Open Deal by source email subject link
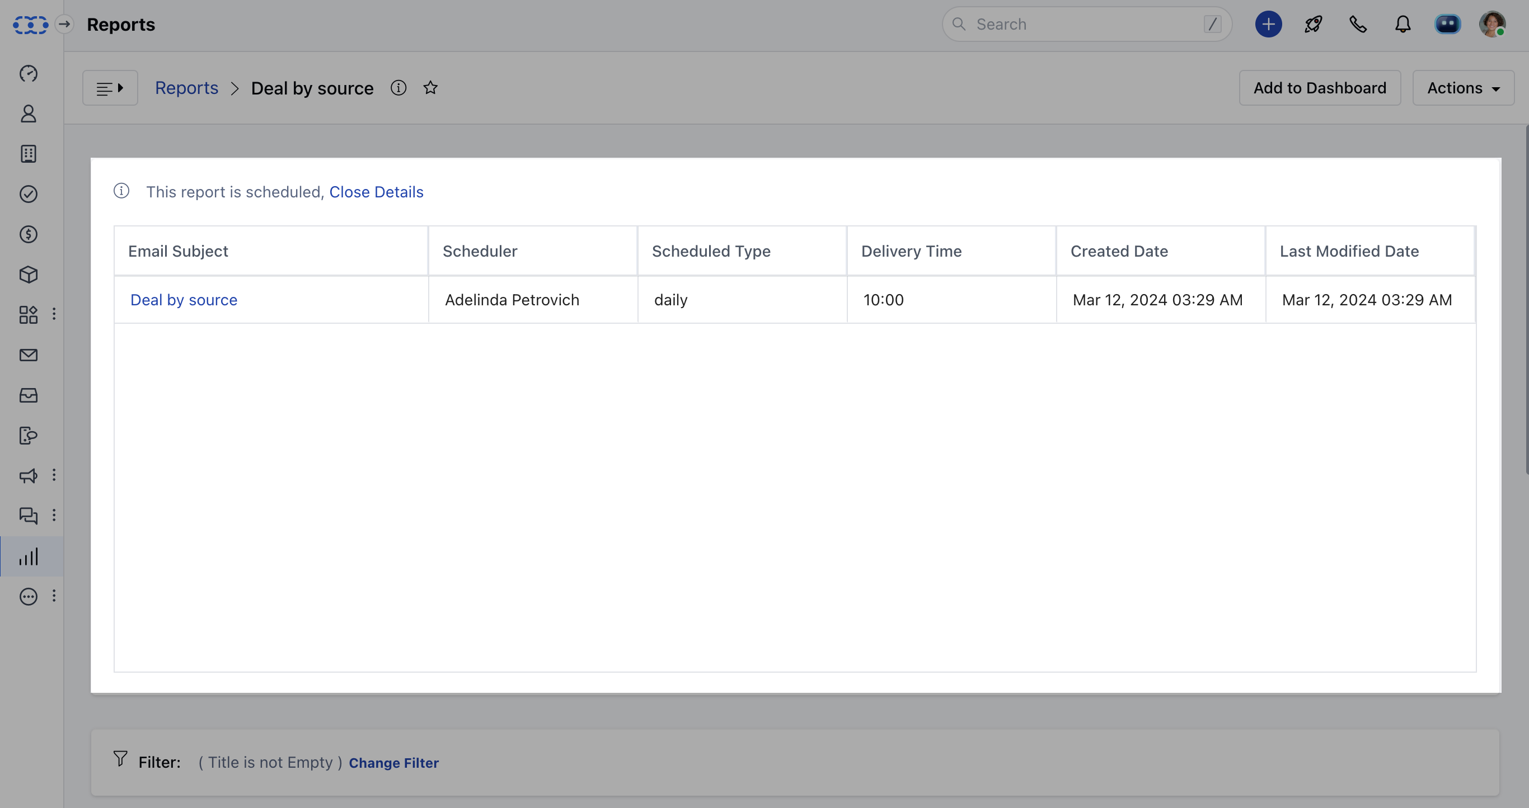The image size is (1529, 808). [x=184, y=300]
